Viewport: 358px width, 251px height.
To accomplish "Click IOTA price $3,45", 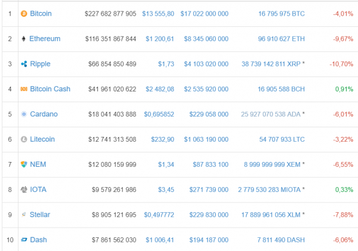I will (x=166, y=189).
